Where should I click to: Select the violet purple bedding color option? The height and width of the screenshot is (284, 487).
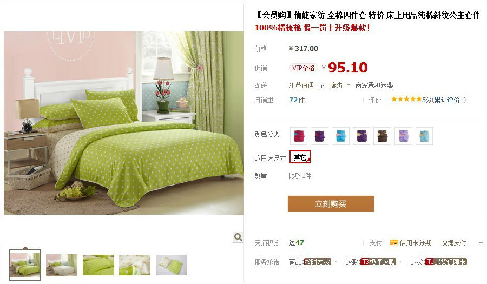[x=361, y=136]
